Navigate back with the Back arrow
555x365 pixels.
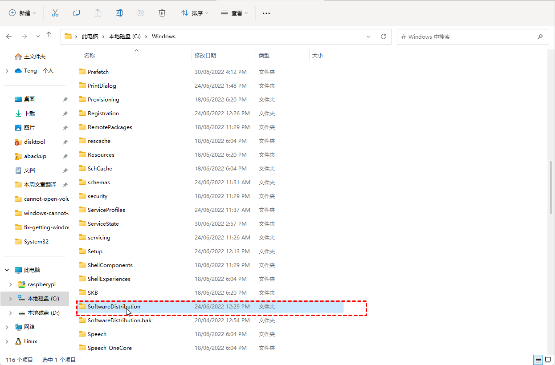[9, 36]
